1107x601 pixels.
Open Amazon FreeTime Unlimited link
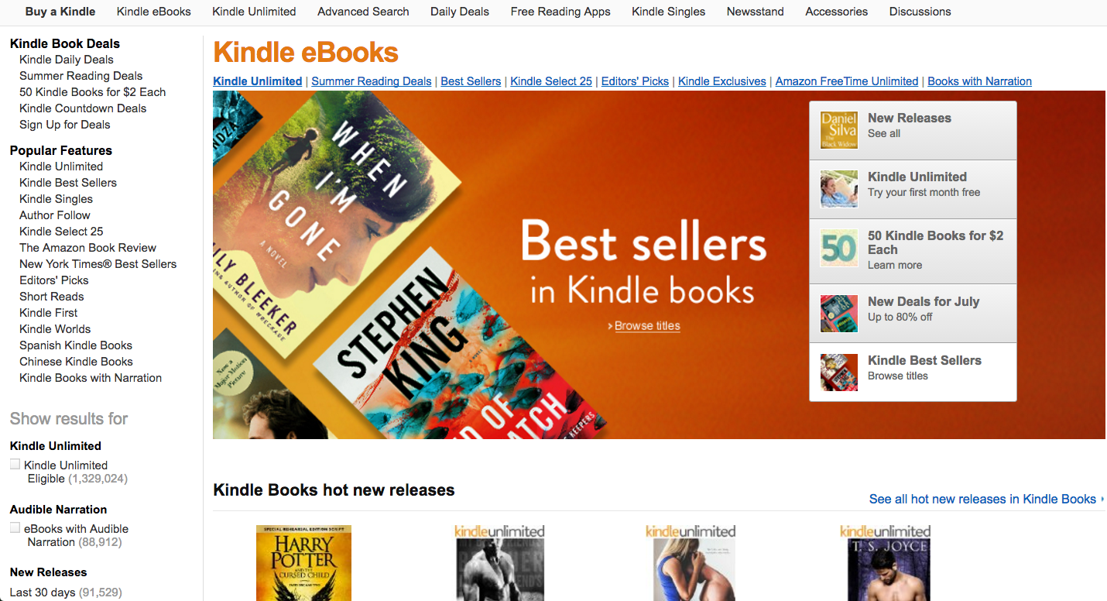(x=847, y=81)
